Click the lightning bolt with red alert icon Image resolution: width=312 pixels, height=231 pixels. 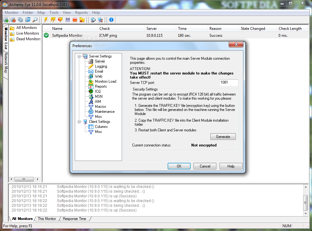click(x=60, y=20)
